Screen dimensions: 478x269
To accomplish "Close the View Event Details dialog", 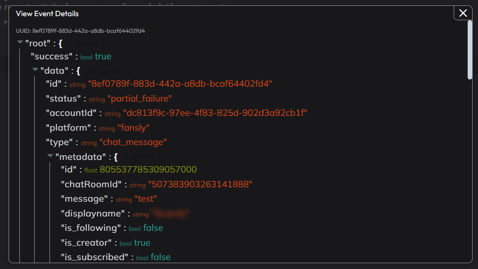I will click(463, 13).
